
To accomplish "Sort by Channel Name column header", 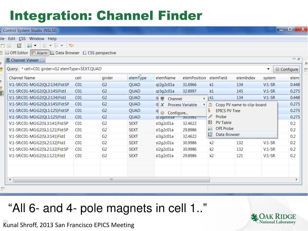I will 41,78.
